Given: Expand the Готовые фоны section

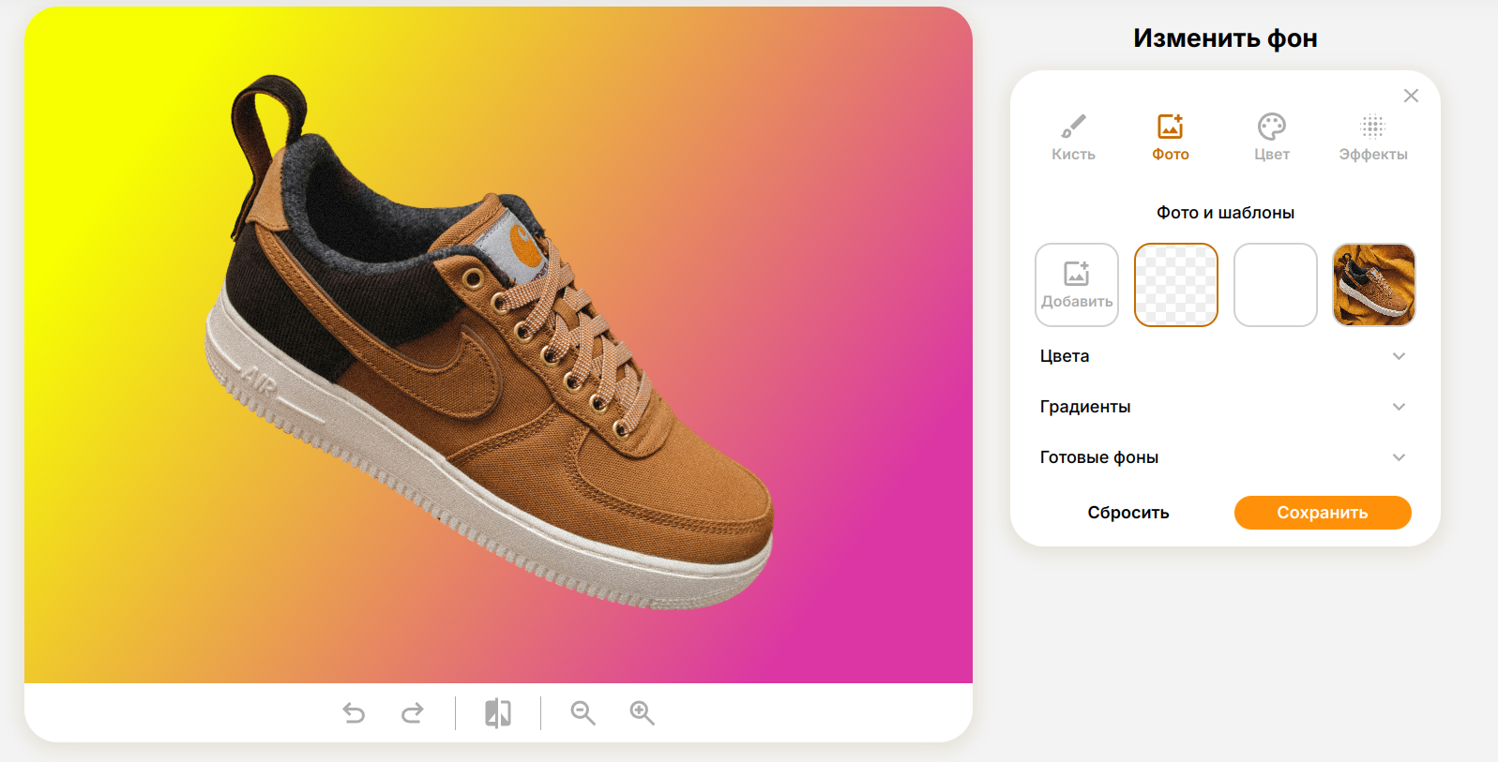Looking at the screenshot, I should tap(1223, 457).
